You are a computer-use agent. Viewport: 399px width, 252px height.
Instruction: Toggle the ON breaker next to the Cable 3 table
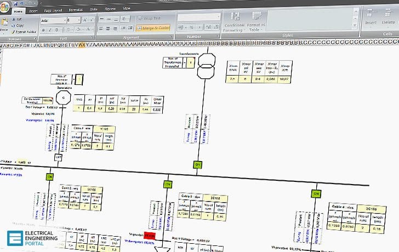tap(168, 184)
